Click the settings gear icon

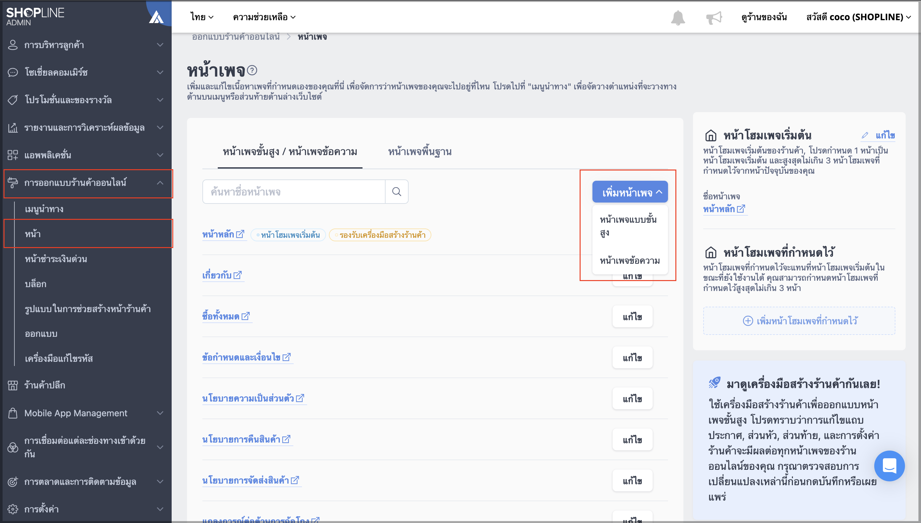[x=12, y=509]
